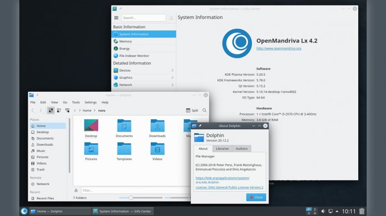
Task: Toggle the filter lock icon in Dolphin
Action: [76, 190]
